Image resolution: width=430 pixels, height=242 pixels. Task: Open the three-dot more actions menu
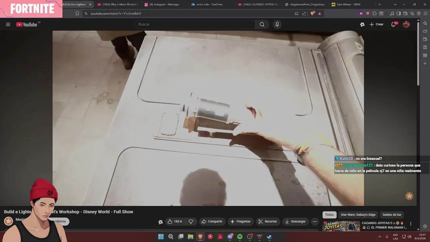315,221
